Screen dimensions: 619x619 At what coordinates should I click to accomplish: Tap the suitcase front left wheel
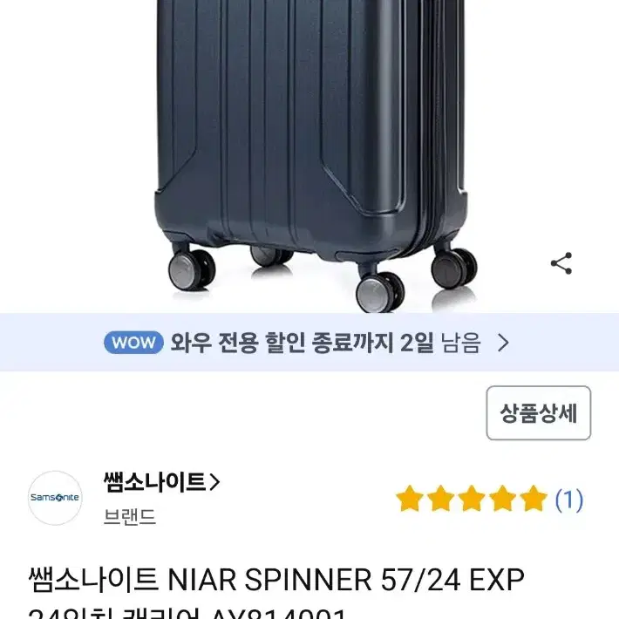pyautogui.click(x=192, y=270)
